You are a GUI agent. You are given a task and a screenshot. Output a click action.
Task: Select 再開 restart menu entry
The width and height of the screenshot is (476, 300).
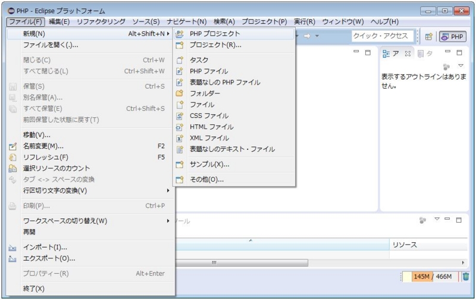90,232
